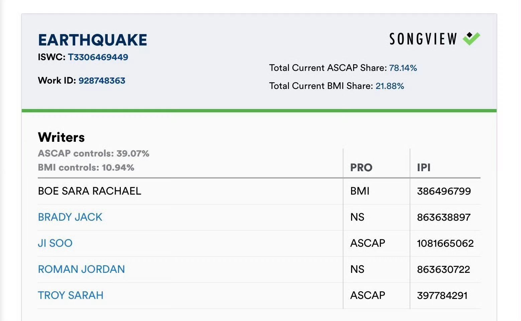Click the BMI share value 21.88%
The image size is (521, 321).
click(390, 86)
